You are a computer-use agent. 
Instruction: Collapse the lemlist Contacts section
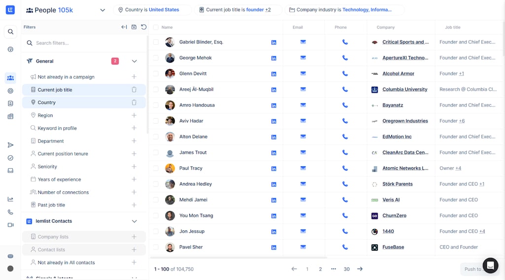[x=134, y=221]
